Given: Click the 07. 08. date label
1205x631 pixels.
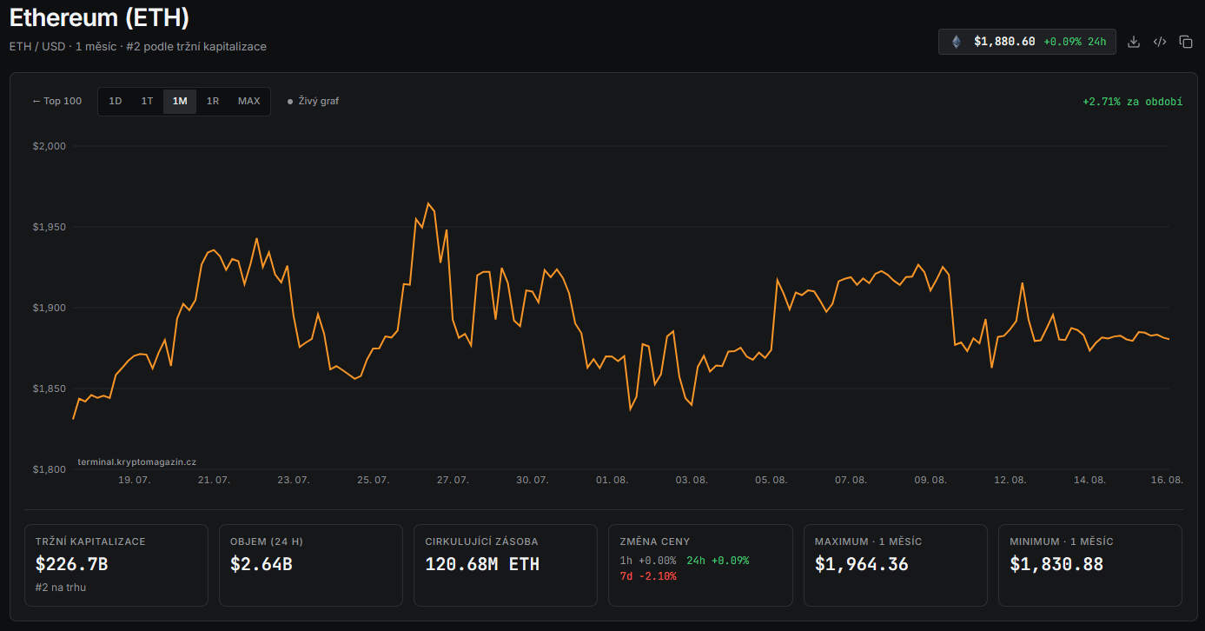Looking at the screenshot, I should tap(851, 480).
